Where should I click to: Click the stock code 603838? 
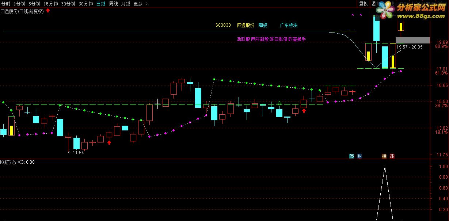[x=223, y=25]
